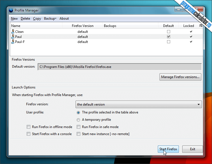This screenshot has height=164, width=212.
Task: Click the Manage Firefox versions button
Action: click(180, 77)
